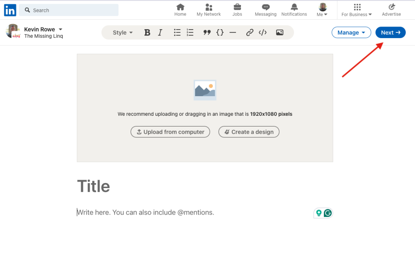The image size is (415, 265).
Task: Open the Messaging section
Action: (266, 10)
